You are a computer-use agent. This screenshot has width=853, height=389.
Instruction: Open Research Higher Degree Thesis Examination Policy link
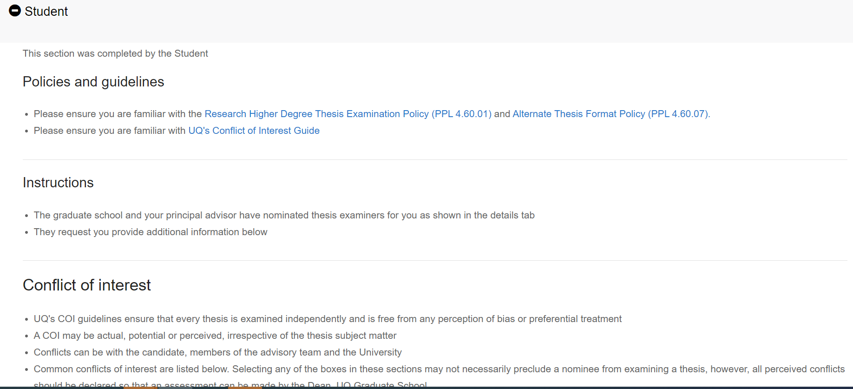[348, 114]
